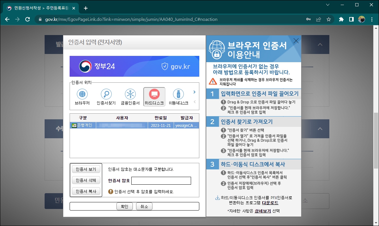Select the 금융인증 certificate icon

click(x=130, y=94)
